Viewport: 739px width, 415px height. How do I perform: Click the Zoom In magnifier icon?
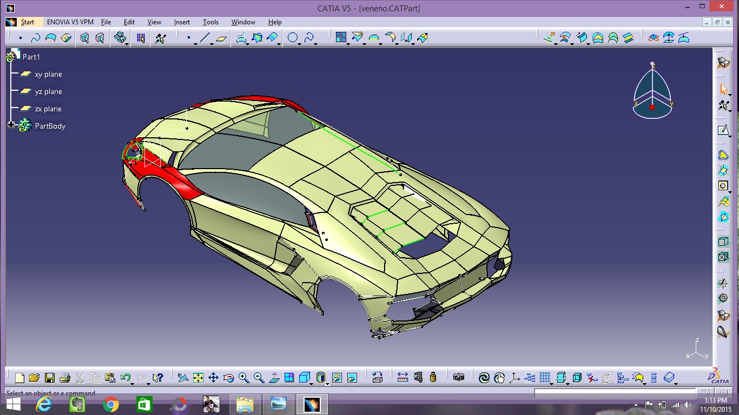point(243,378)
